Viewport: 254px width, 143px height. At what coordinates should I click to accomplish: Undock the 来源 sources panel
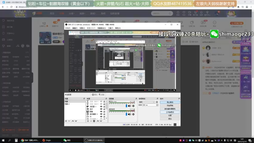pos(106,99)
